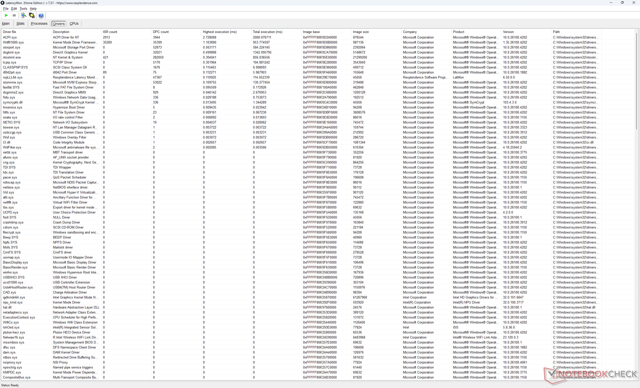The image size is (640, 388).
Task: Open the Tools menu
Action: point(23,9)
